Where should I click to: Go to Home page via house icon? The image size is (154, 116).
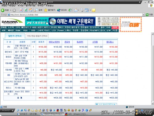point(30,10)
